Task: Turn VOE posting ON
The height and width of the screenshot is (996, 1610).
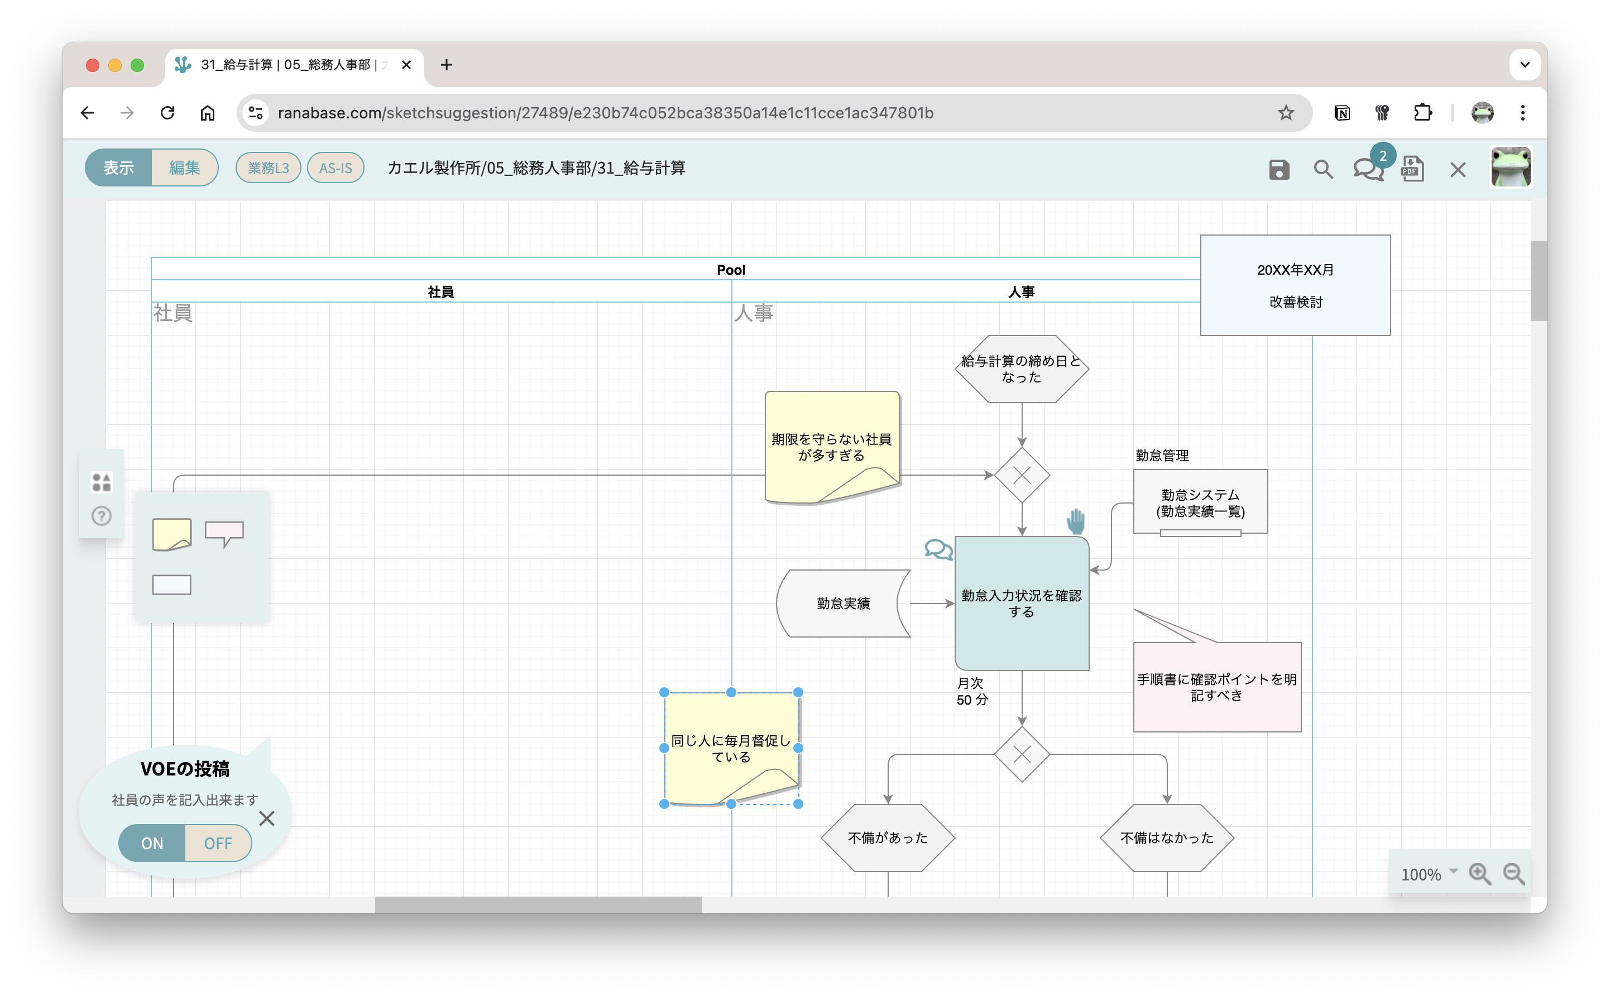Action: coord(152,843)
